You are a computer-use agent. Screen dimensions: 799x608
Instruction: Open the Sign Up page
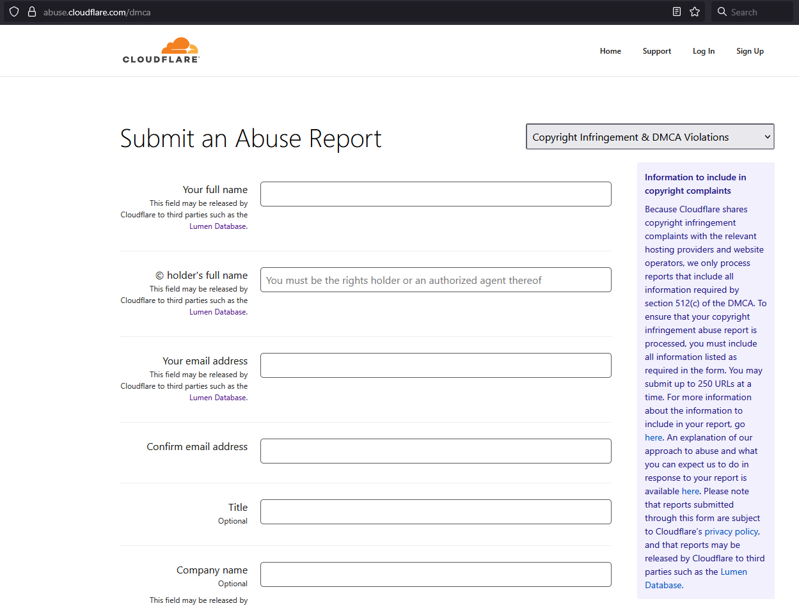(750, 51)
